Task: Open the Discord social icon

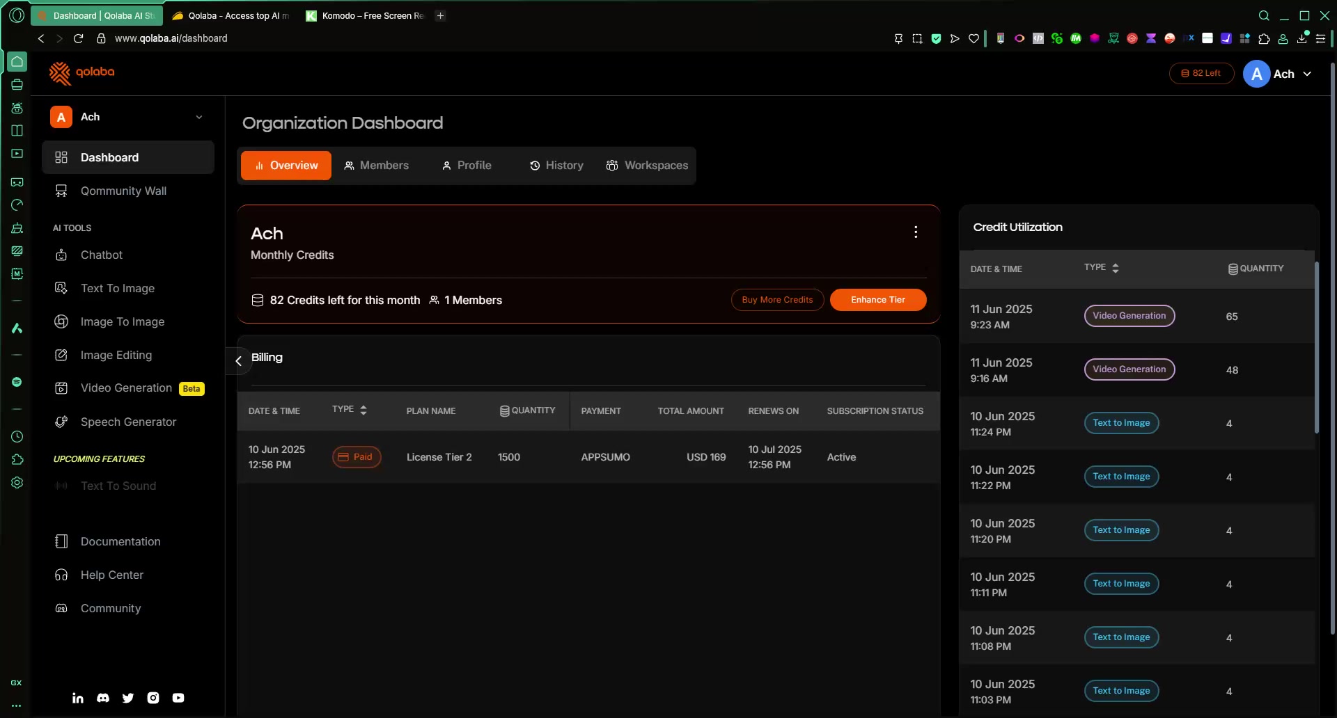Action: point(103,698)
